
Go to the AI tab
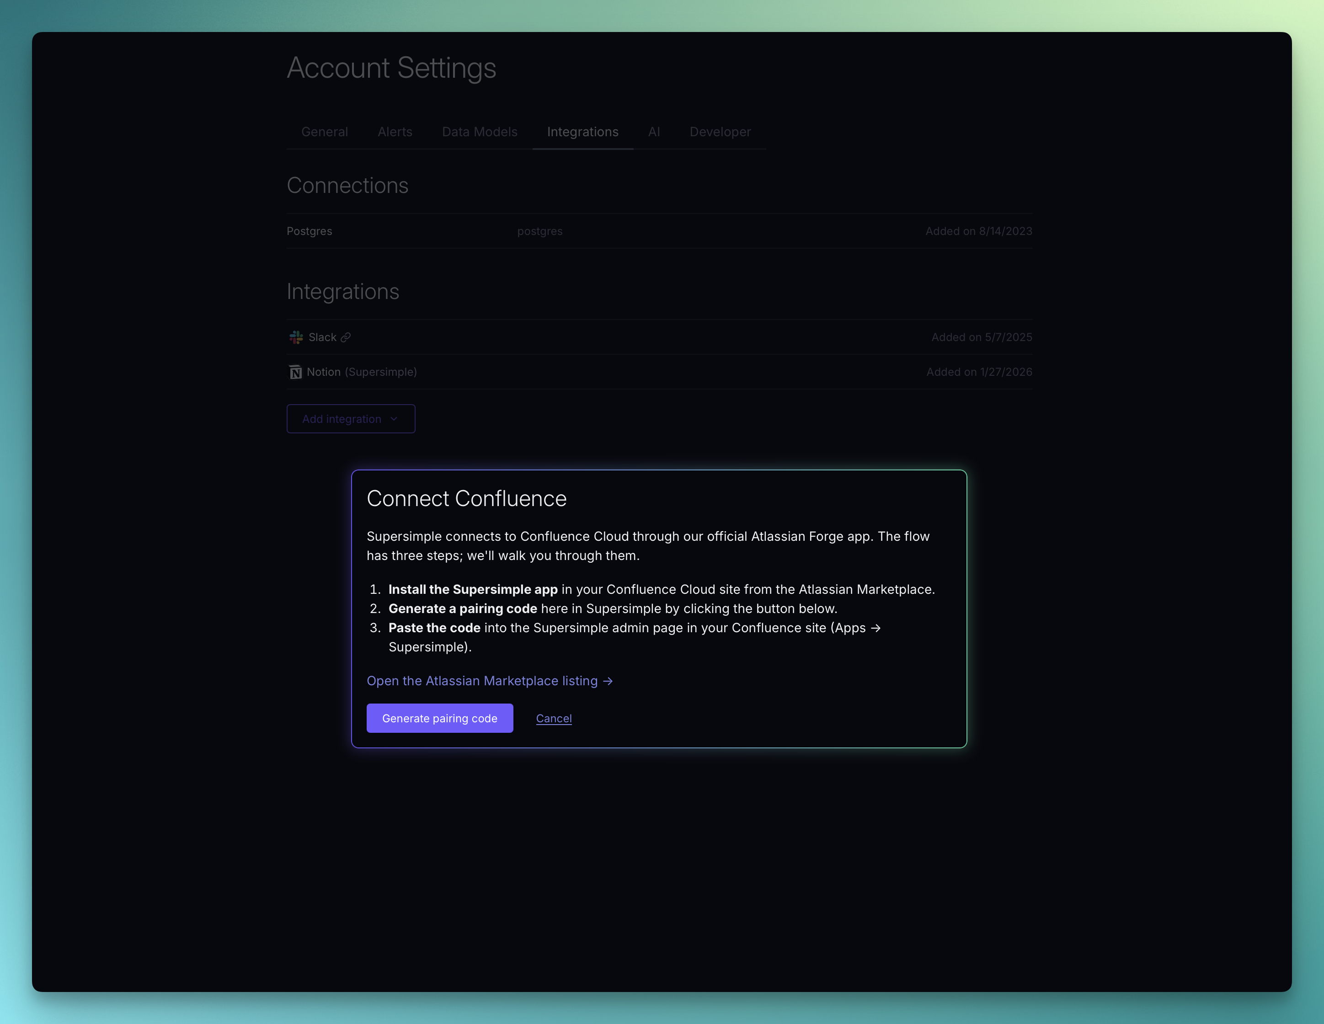click(653, 132)
